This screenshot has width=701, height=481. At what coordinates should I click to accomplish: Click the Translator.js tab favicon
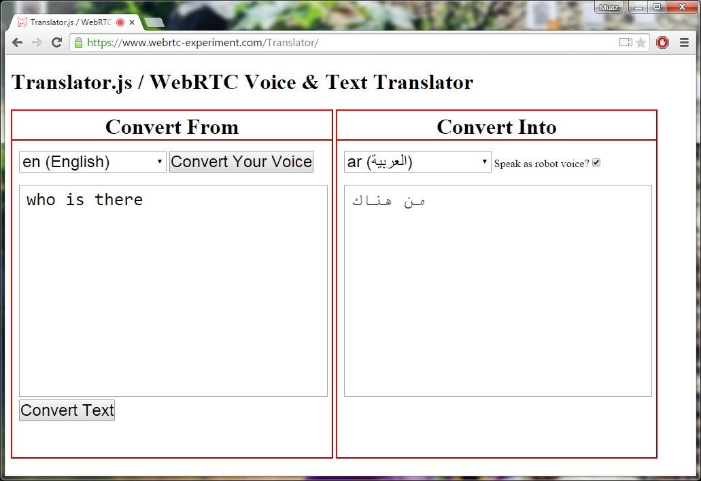coord(22,22)
